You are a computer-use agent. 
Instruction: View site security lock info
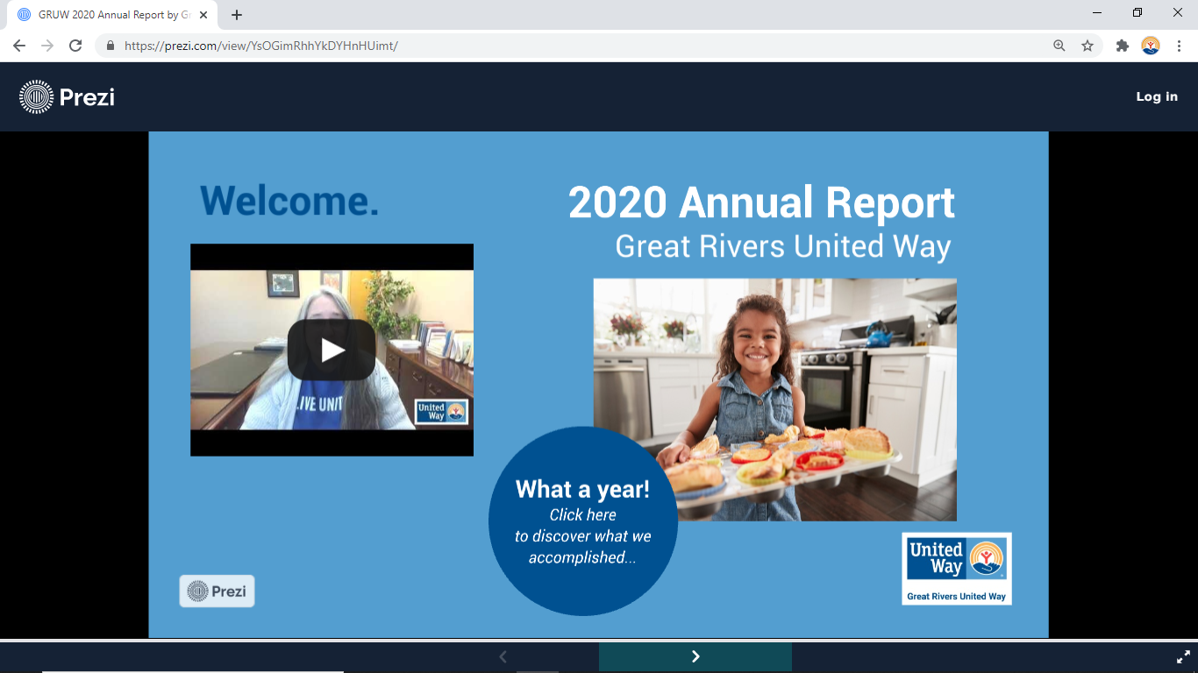tap(111, 46)
